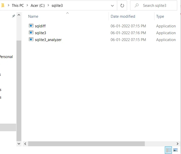
Task: Click navigation pane scroll down arrow
Action: (x=19, y=144)
